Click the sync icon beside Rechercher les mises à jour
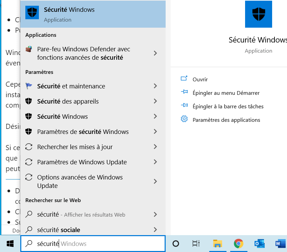 pyautogui.click(x=29, y=147)
